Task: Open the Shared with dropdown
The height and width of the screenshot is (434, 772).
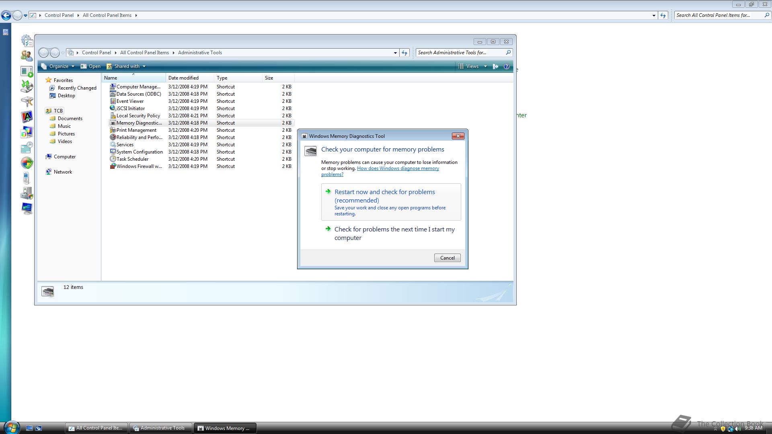Action: (126, 66)
